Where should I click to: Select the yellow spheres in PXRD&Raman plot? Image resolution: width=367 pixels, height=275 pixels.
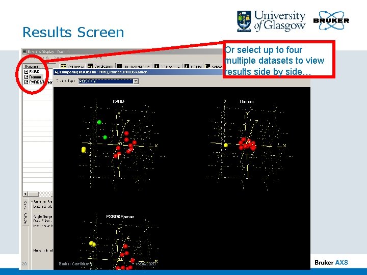(92, 244)
